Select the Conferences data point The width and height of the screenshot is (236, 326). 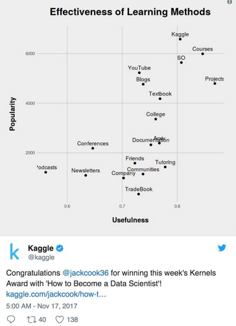coord(93,148)
